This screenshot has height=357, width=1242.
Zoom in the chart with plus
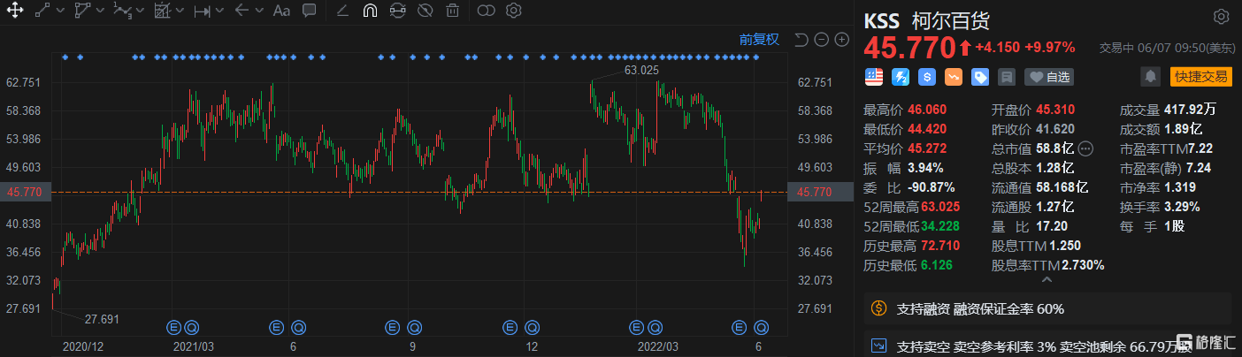pos(841,39)
